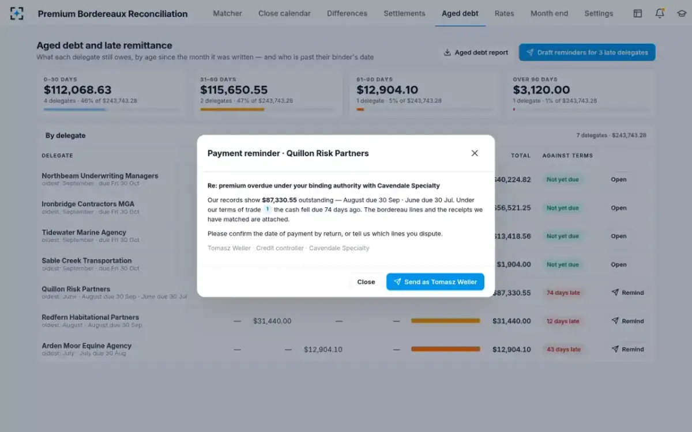Screen dimensions: 692x432
Task: Click the Premium Bordereaux Reconciliation title
Action: click(112, 14)
